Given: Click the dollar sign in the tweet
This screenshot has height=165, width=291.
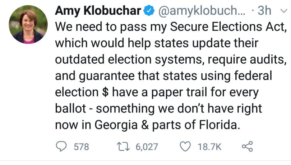Looking at the screenshot, I should (x=103, y=92).
